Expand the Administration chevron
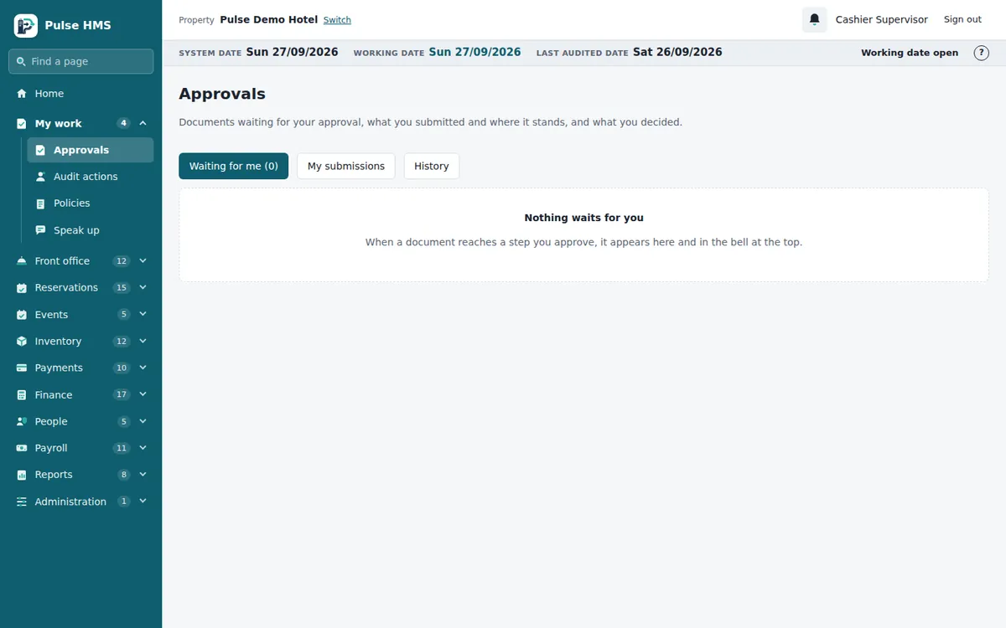1006x628 pixels. [x=143, y=502]
